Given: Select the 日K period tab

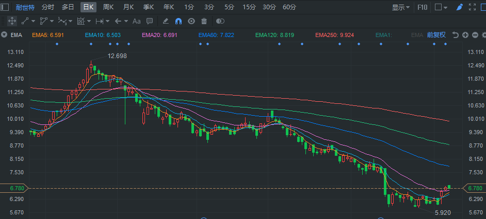Looking at the screenshot, I should (88, 7).
